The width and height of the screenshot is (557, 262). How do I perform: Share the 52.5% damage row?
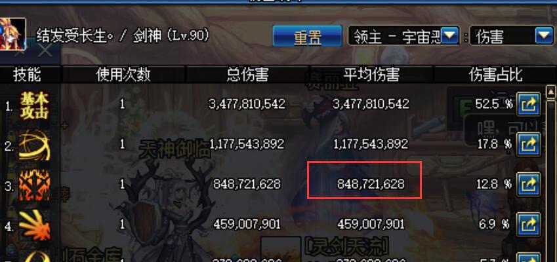click(x=528, y=104)
